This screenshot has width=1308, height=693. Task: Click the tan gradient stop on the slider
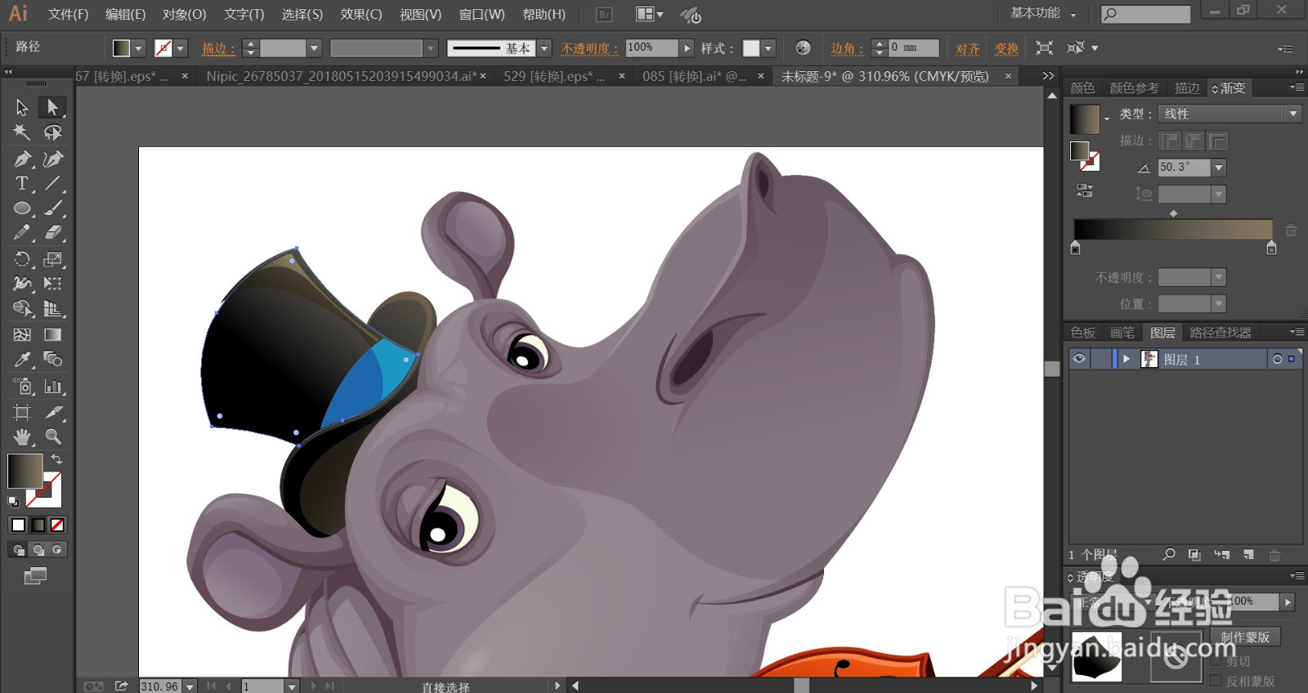tap(1271, 248)
